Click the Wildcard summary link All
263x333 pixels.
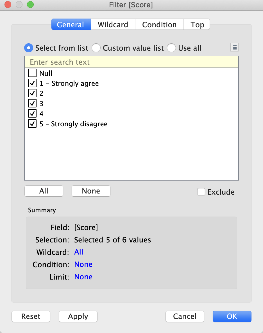pyautogui.click(x=79, y=252)
